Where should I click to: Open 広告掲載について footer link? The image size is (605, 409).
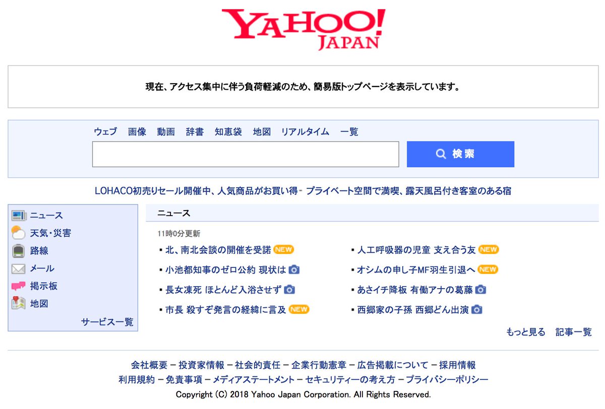(393, 365)
